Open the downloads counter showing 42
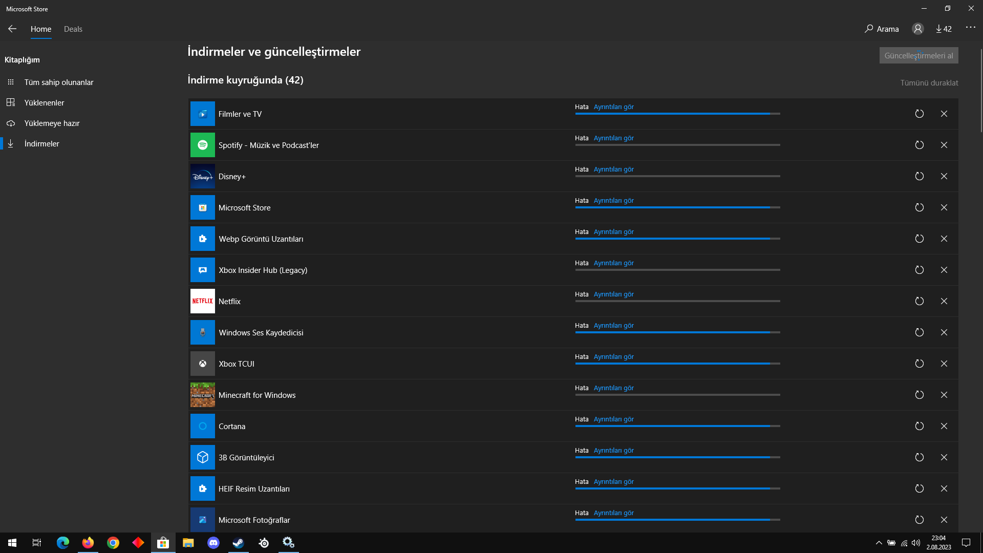 pos(944,29)
